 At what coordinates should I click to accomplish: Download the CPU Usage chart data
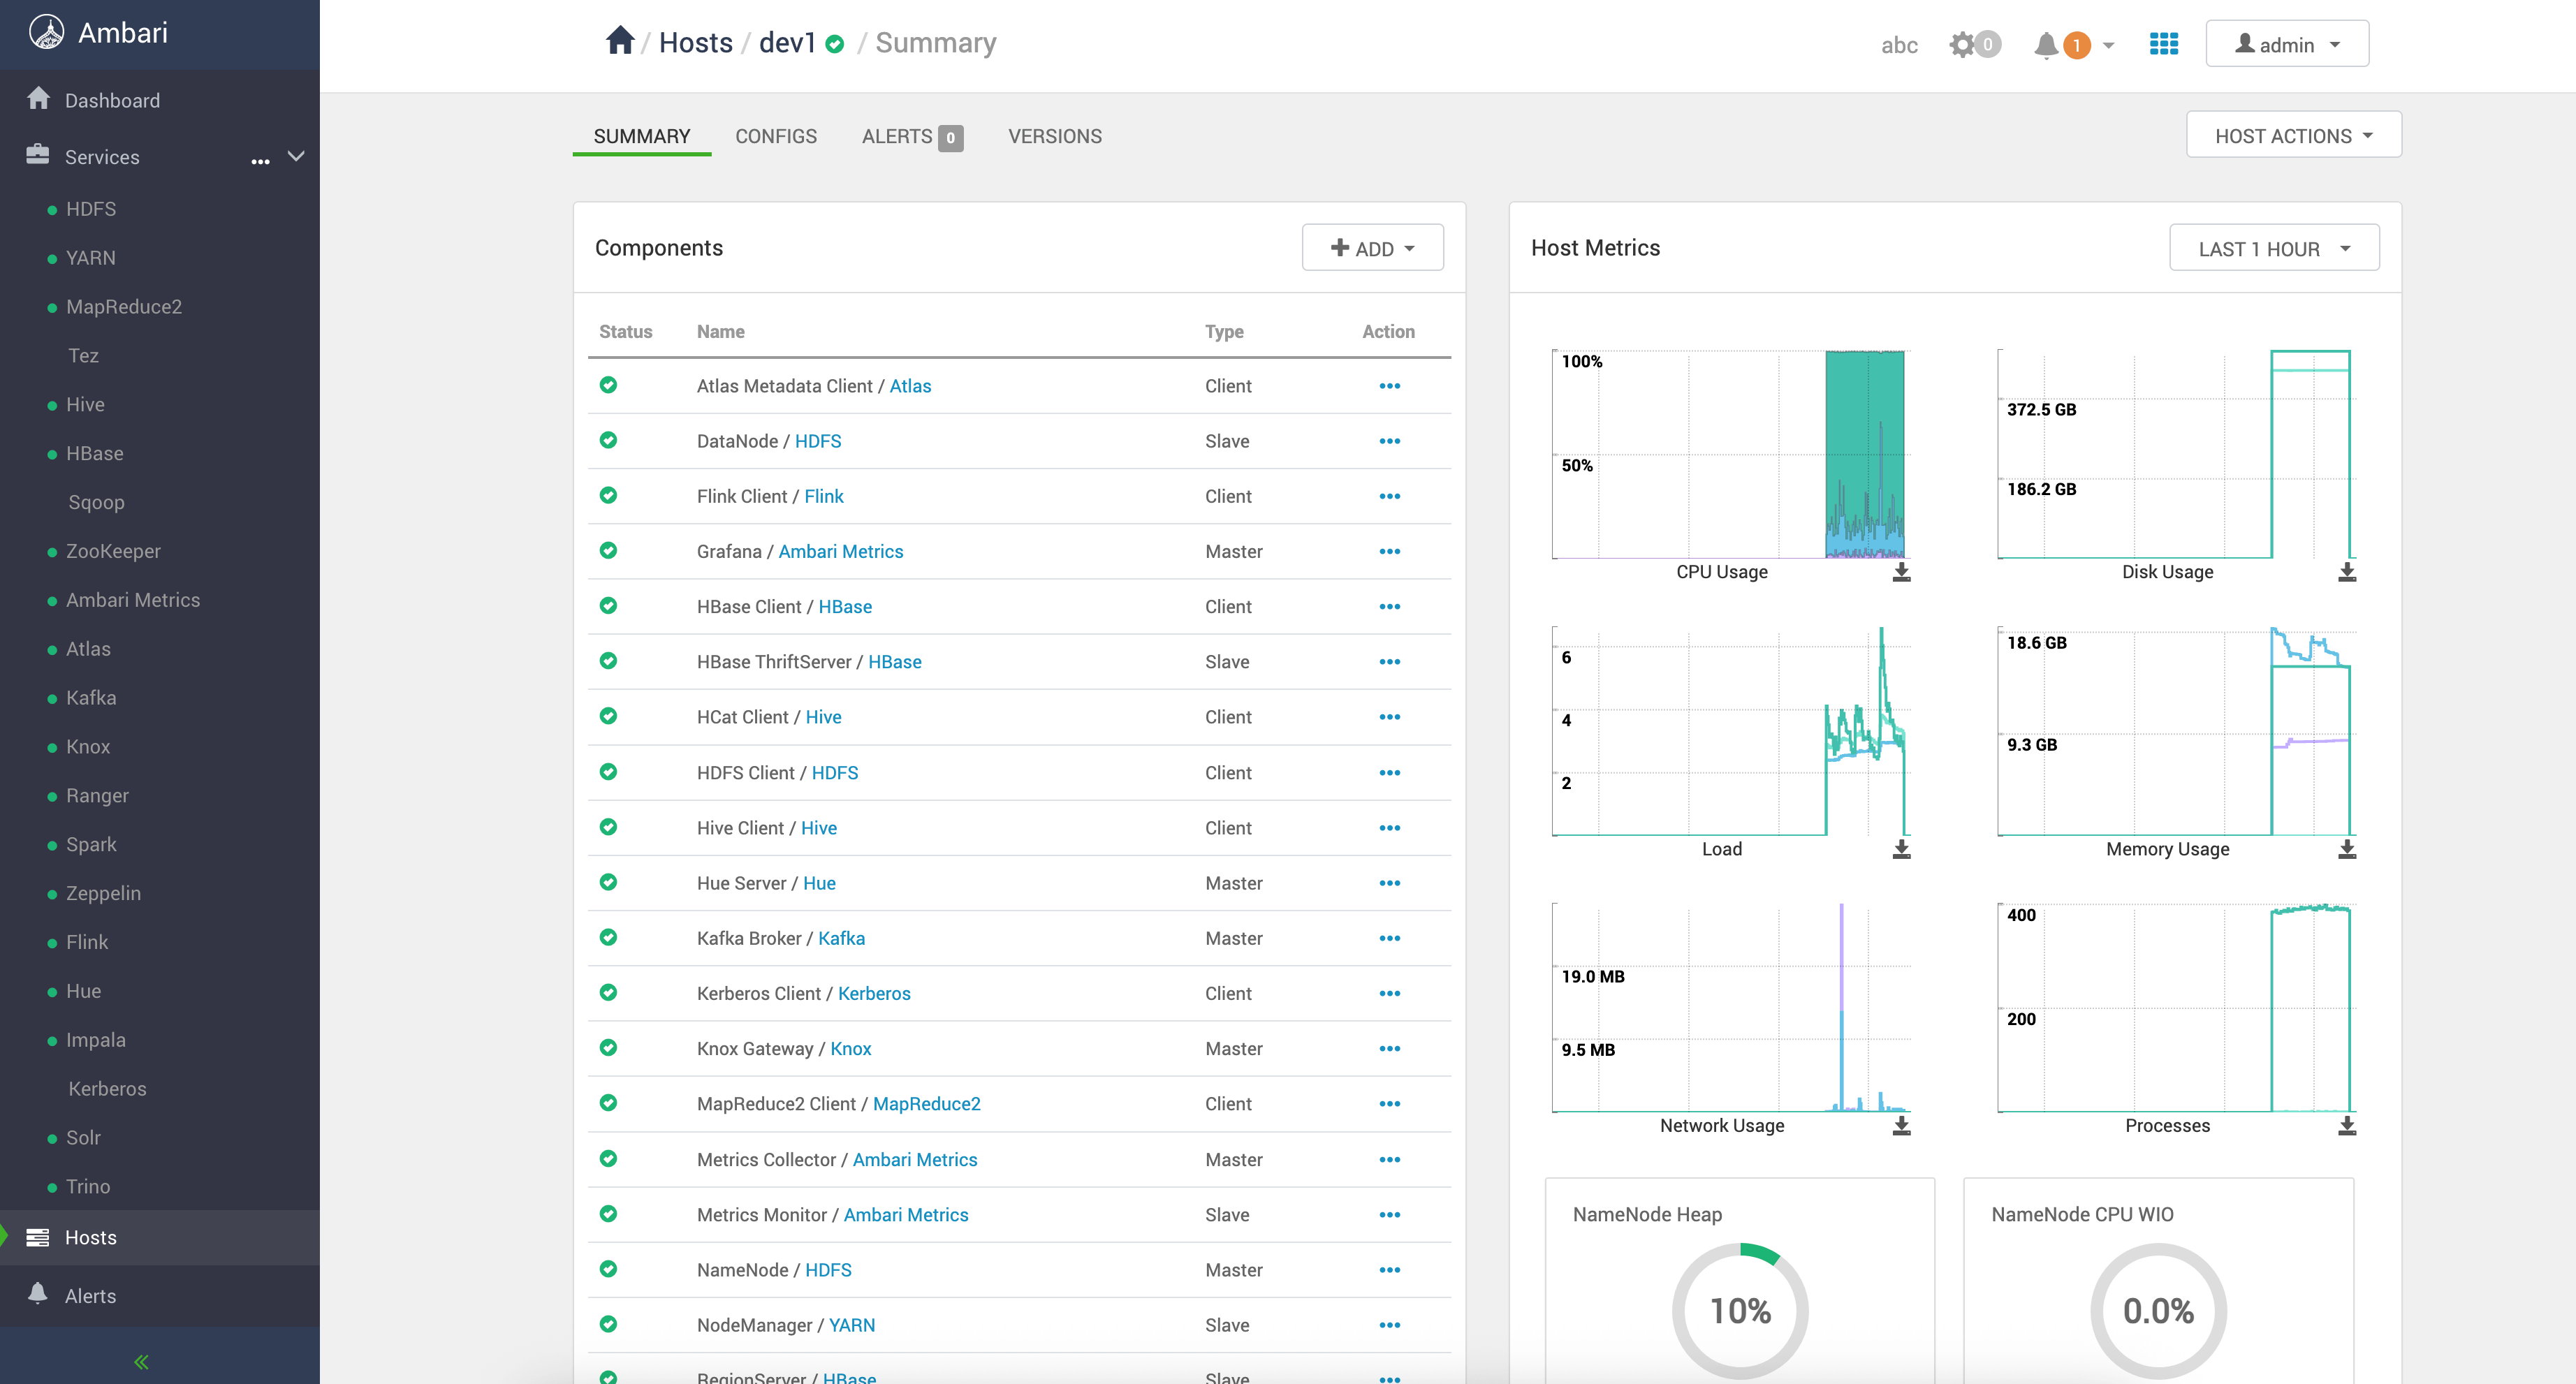tap(1901, 572)
